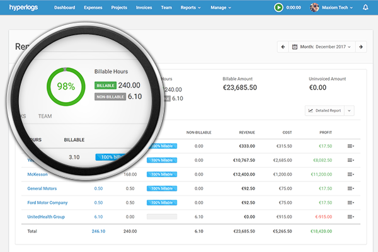The image size is (378, 252).
Task: Go to the next month with the right arrow
Action: click(361, 47)
